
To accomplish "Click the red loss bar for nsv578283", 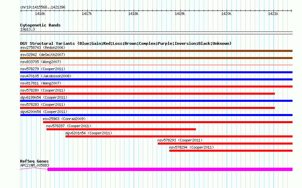I will pos(147,108).
